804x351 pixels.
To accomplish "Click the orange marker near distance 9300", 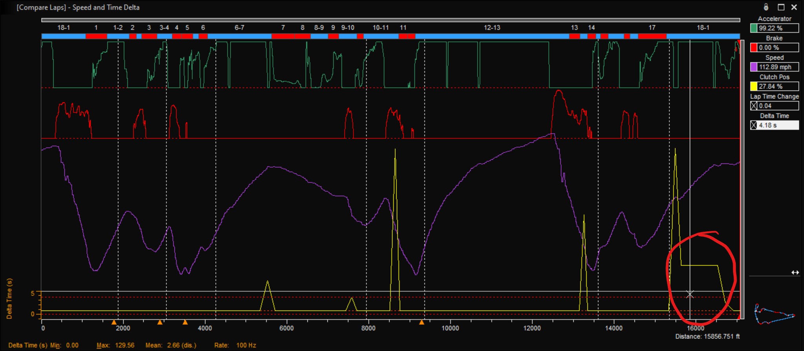I will pyautogui.click(x=422, y=322).
